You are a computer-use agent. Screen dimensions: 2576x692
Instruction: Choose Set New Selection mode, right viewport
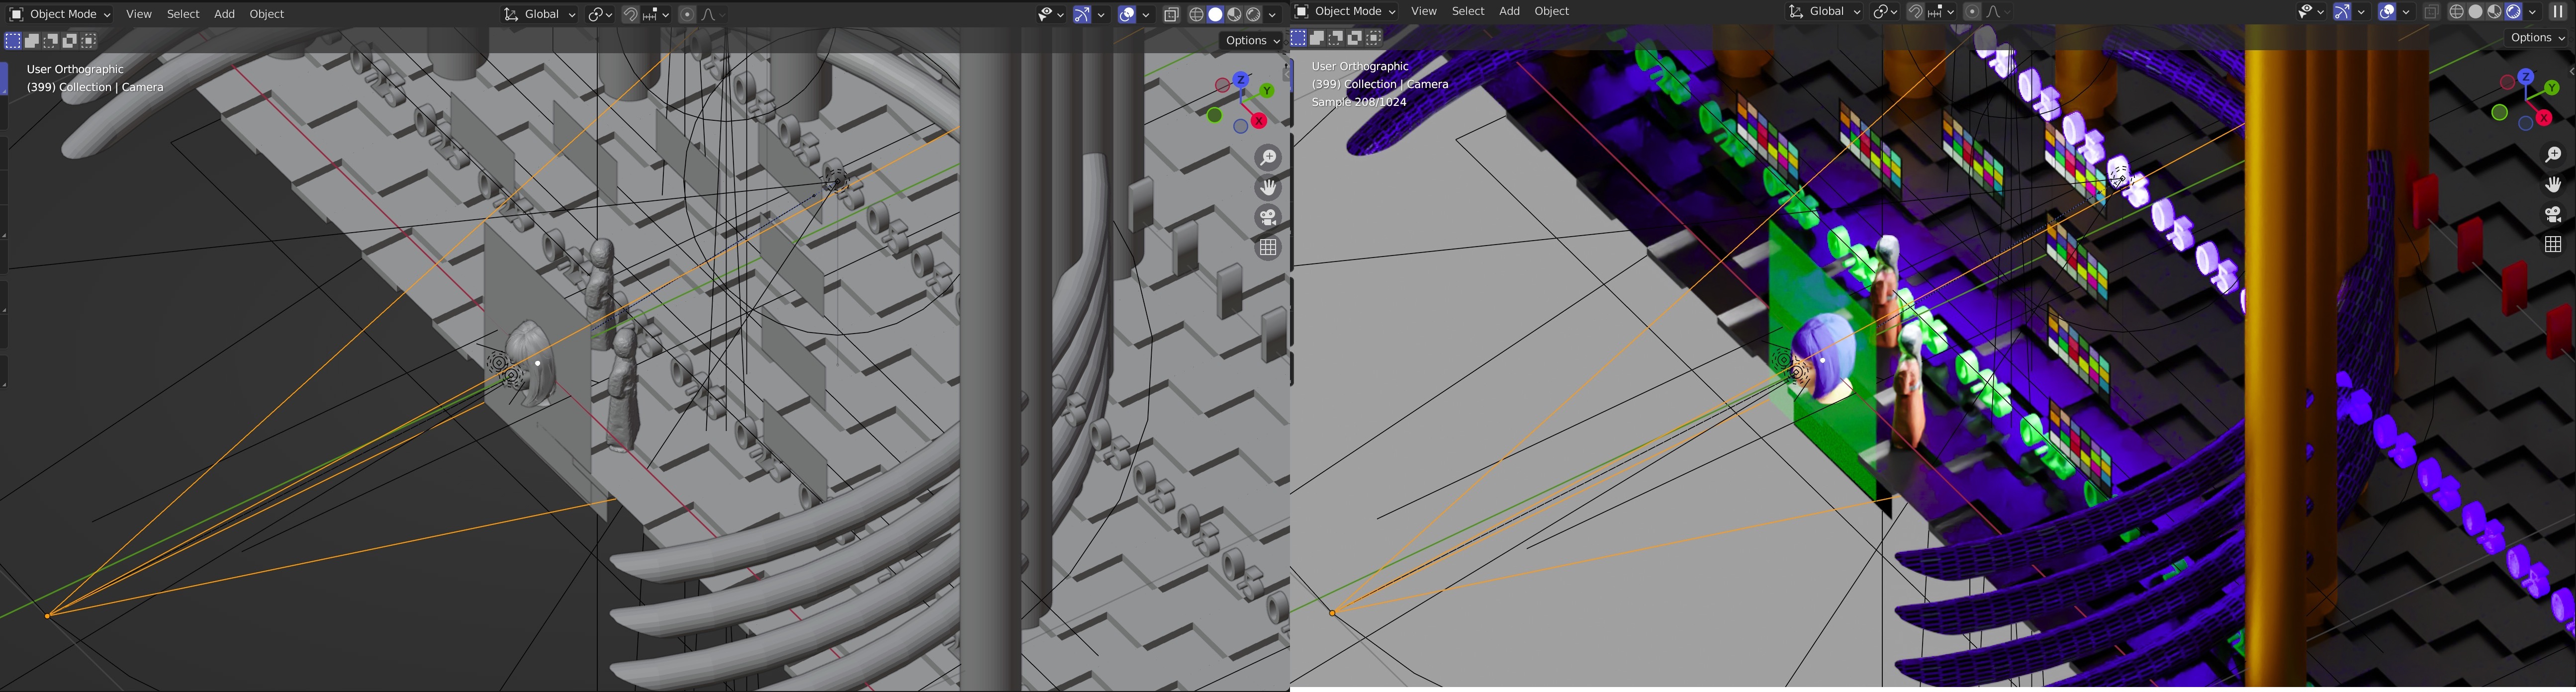point(1298,38)
